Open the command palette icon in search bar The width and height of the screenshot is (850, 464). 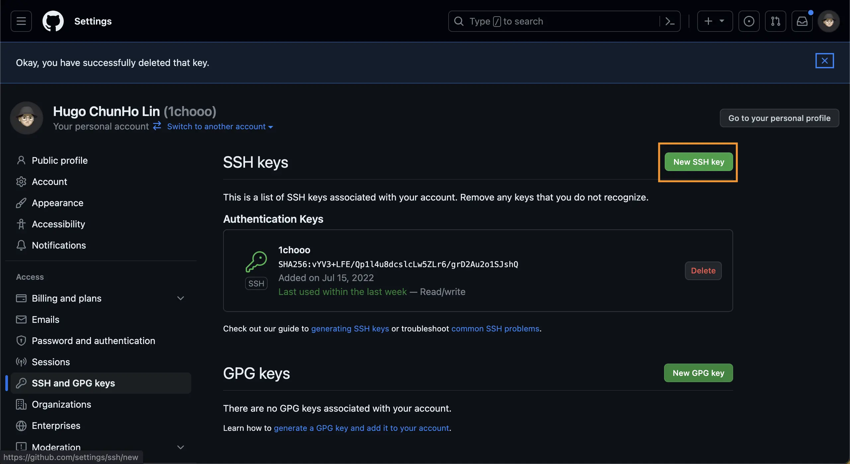click(670, 21)
